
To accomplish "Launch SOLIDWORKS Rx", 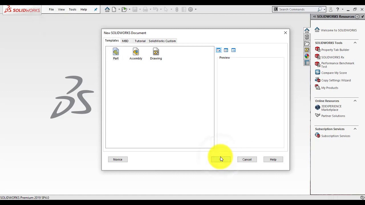I will [333, 57].
